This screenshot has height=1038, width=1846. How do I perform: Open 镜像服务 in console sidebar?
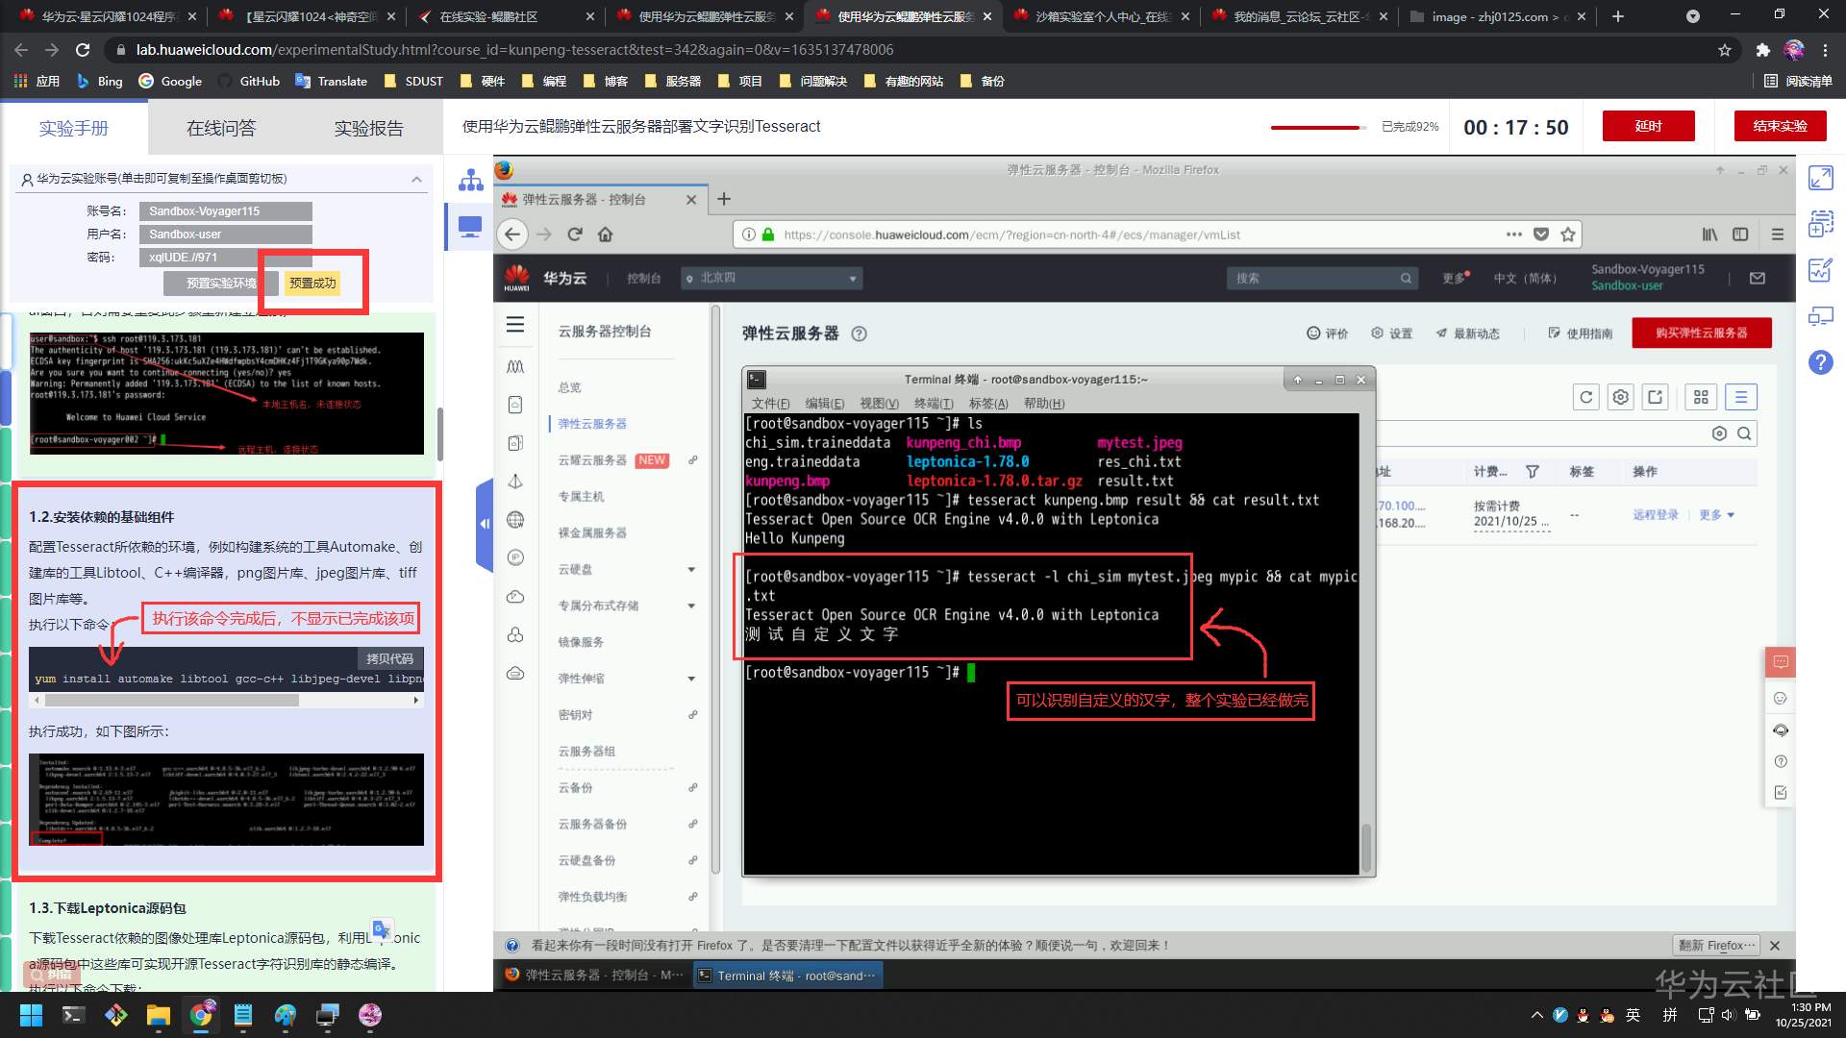pos(581,642)
